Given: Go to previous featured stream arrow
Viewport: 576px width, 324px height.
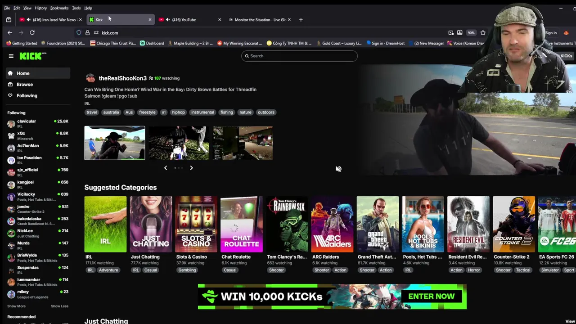Looking at the screenshot, I should point(165,168).
